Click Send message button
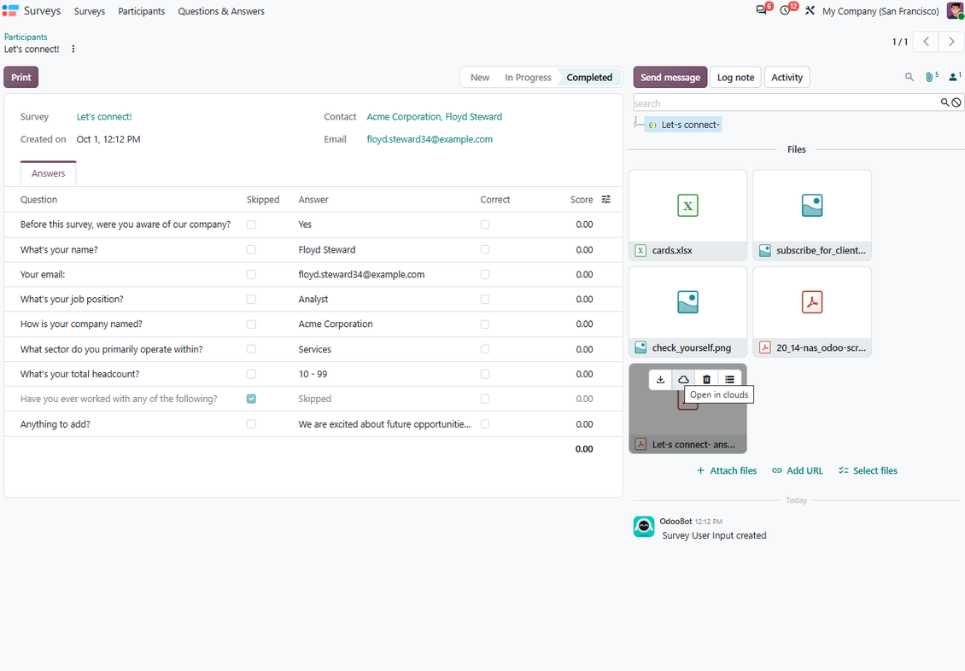Image resolution: width=965 pixels, height=671 pixels. 670,78
